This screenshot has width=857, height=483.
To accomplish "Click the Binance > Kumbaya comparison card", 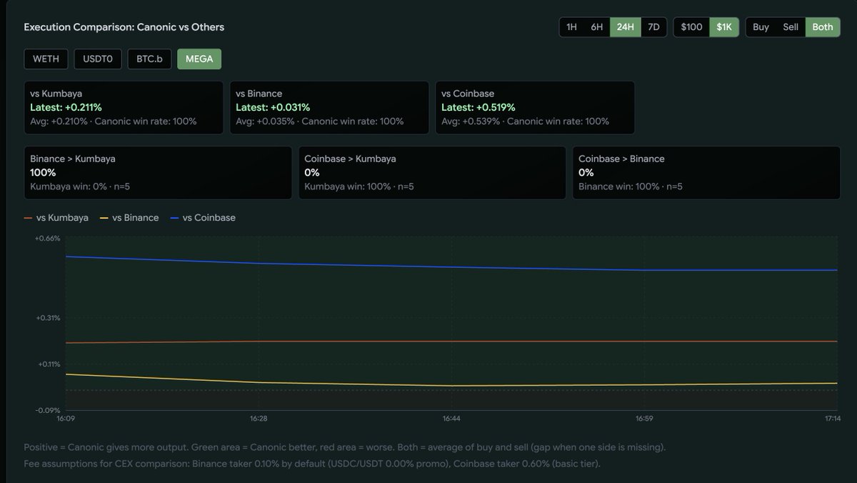I will click(158, 173).
